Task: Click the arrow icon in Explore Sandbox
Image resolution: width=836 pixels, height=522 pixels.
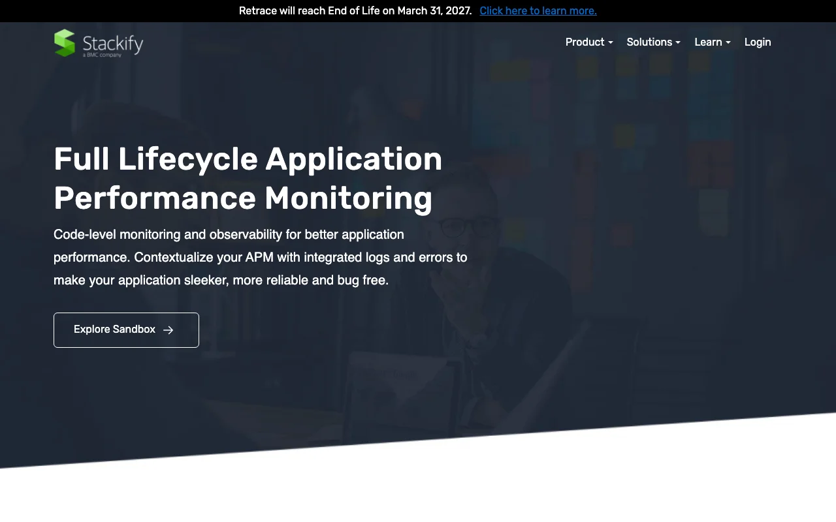Action: coord(168,330)
